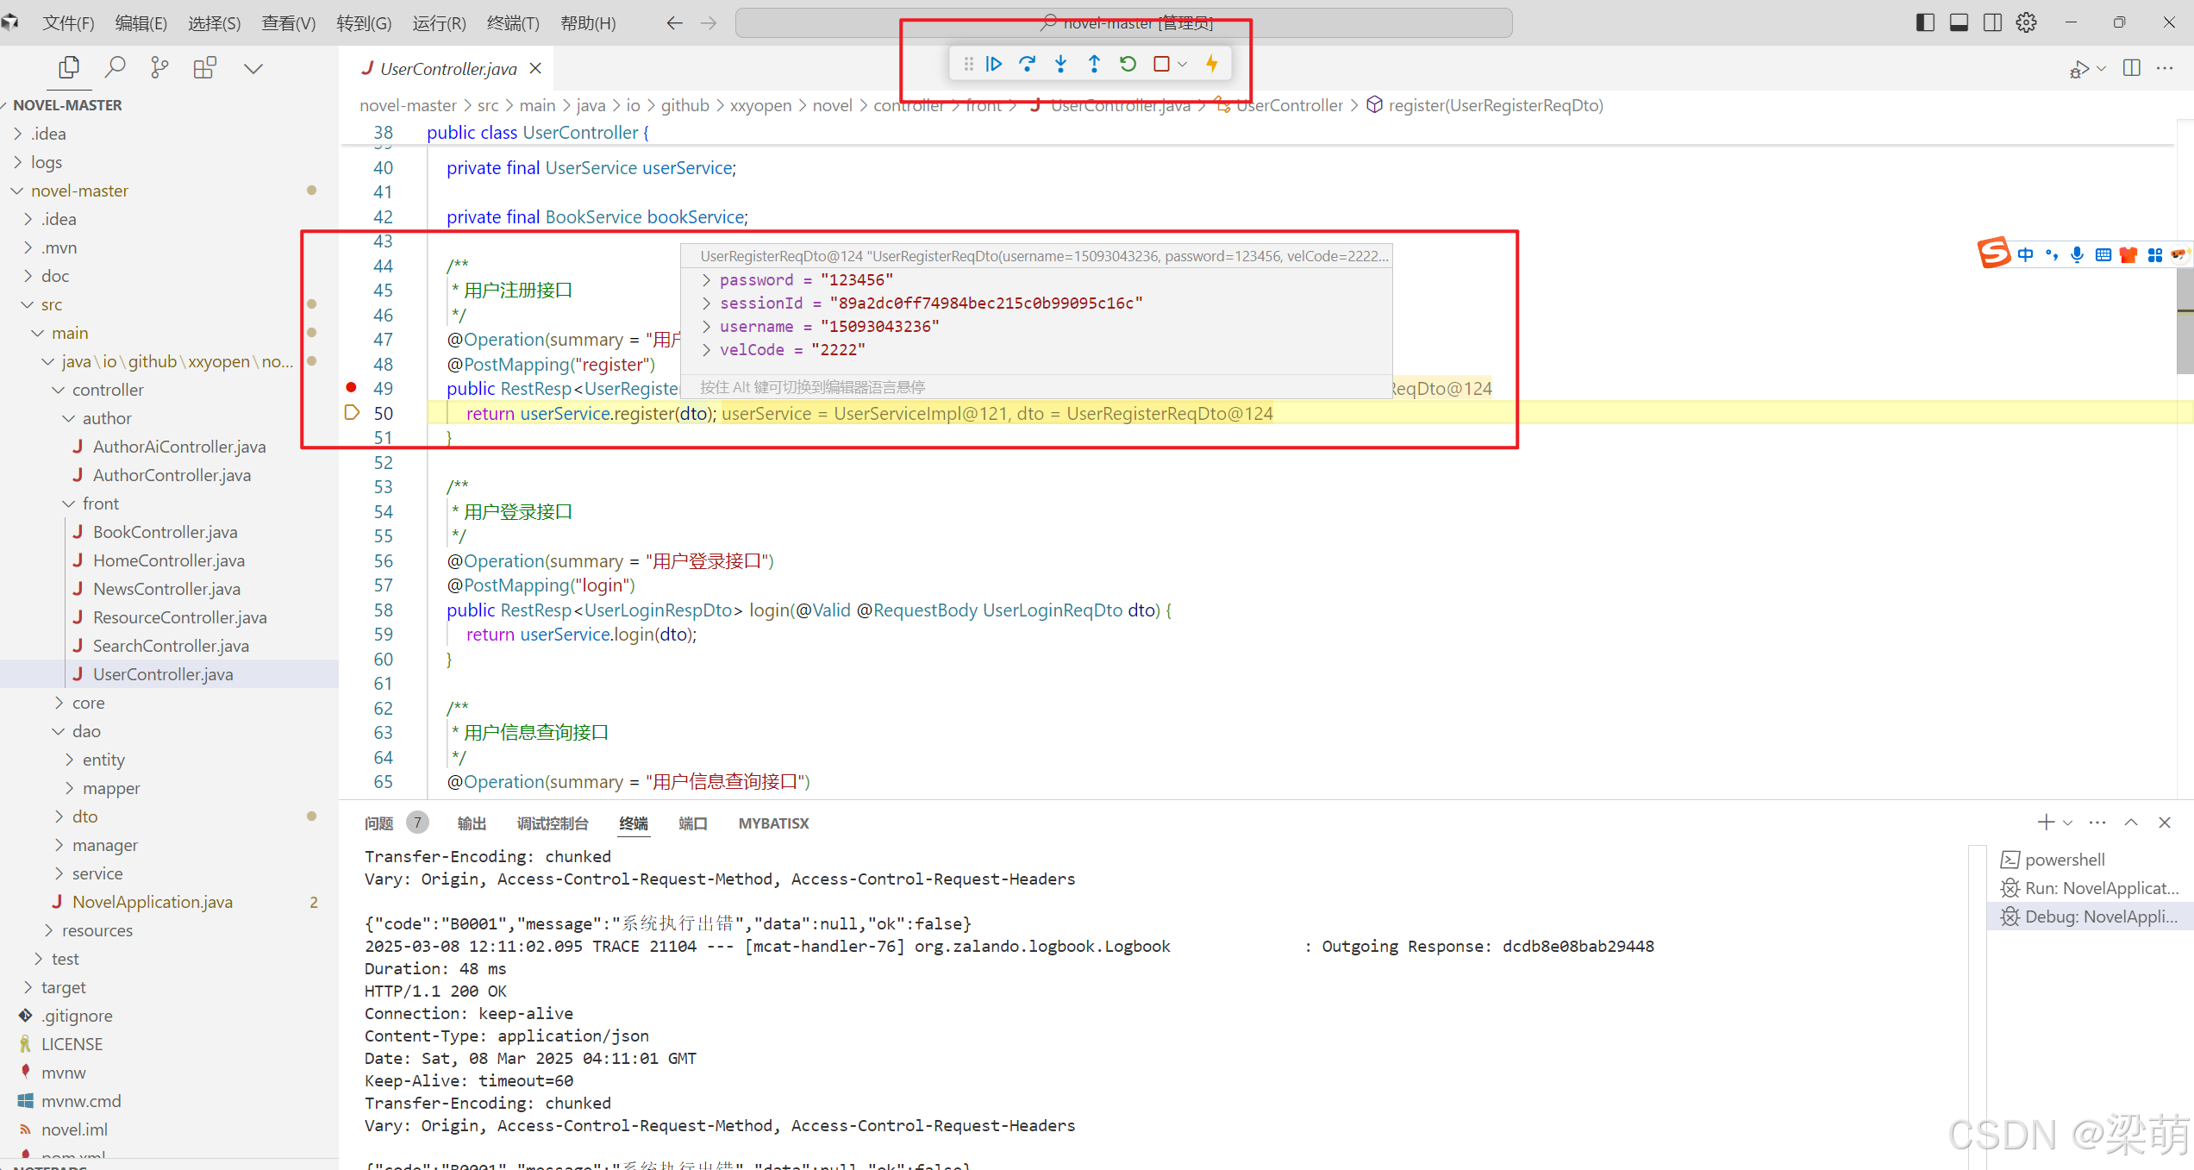Click the debug Continue button
Screen dimensions: 2194x1170
pos(993,64)
